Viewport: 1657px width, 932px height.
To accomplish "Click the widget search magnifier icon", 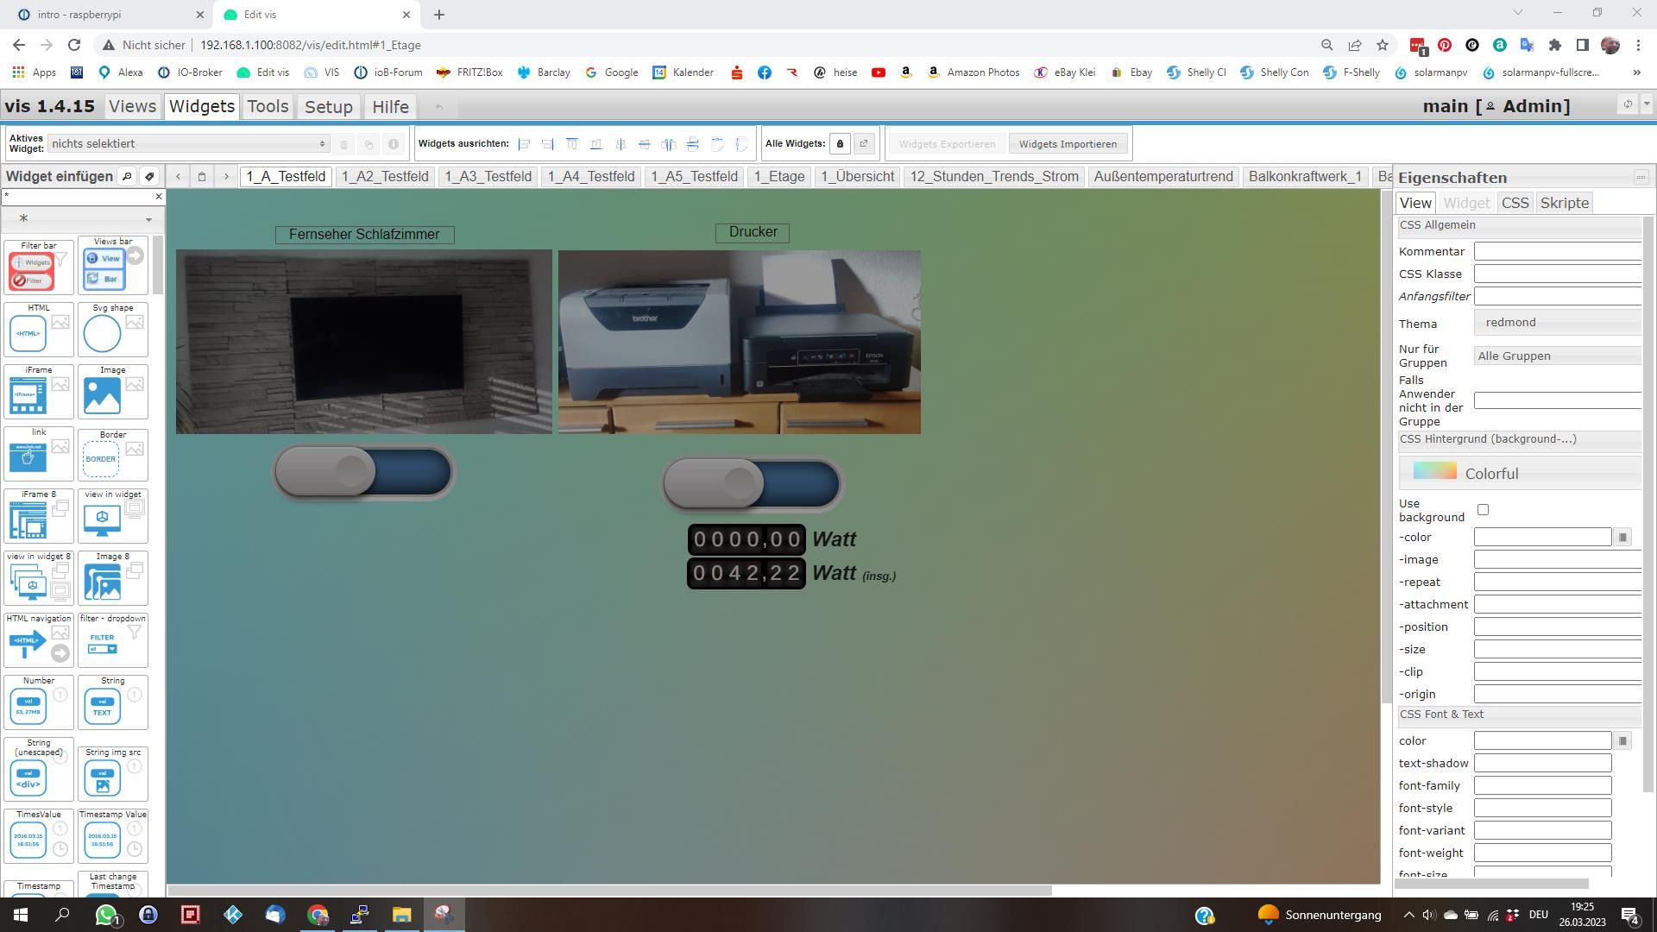I will [127, 177].
